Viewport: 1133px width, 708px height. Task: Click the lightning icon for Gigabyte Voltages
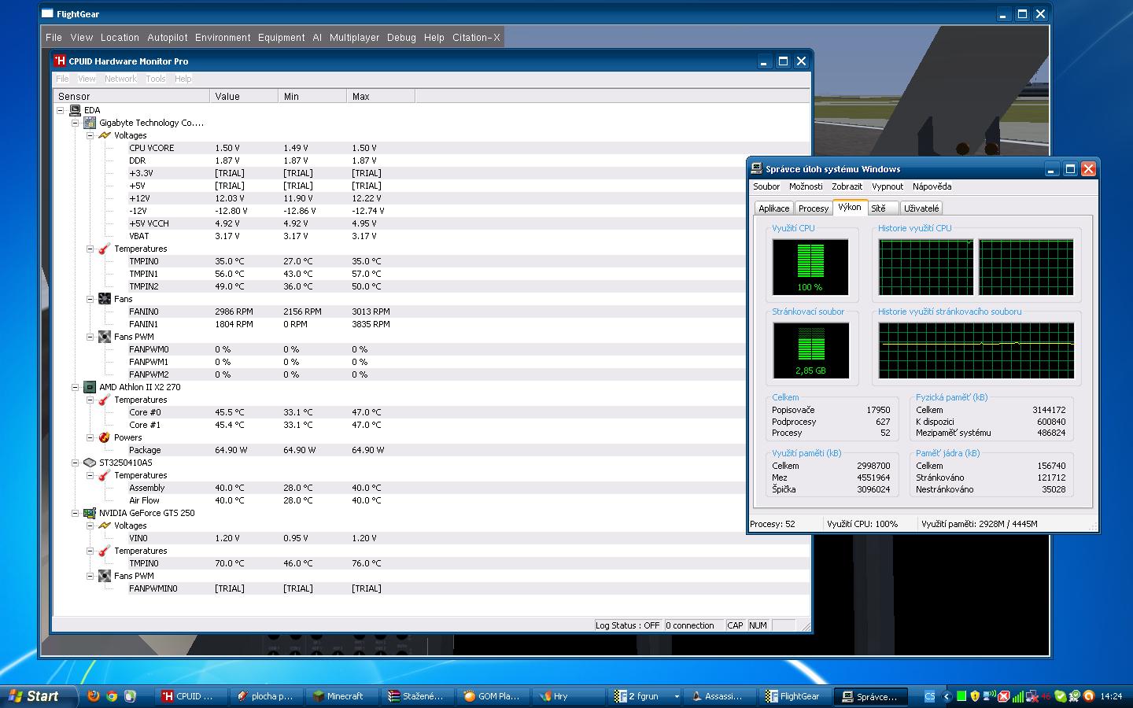(x=105, y=135)
